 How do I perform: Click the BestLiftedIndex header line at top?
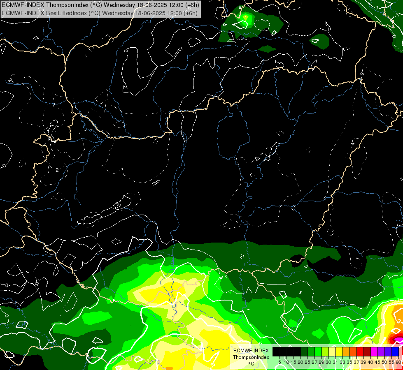click(100, 13)
